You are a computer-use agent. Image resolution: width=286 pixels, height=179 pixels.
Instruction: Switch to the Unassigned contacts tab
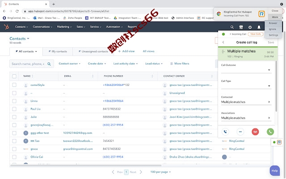(93, 51)
